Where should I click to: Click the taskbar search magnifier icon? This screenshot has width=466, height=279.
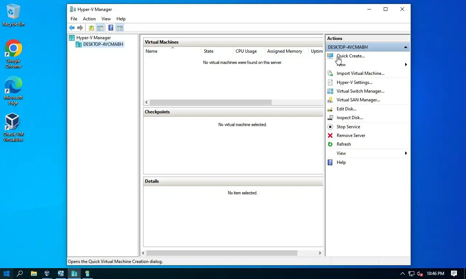(x=20, y=274)
